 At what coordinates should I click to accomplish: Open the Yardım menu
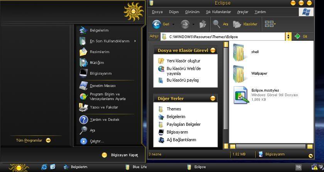260,12
